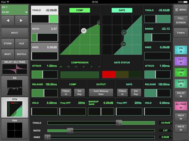Check the battery indicator in status bar
Screen dimensions: 189x141
tap(185, 2)
